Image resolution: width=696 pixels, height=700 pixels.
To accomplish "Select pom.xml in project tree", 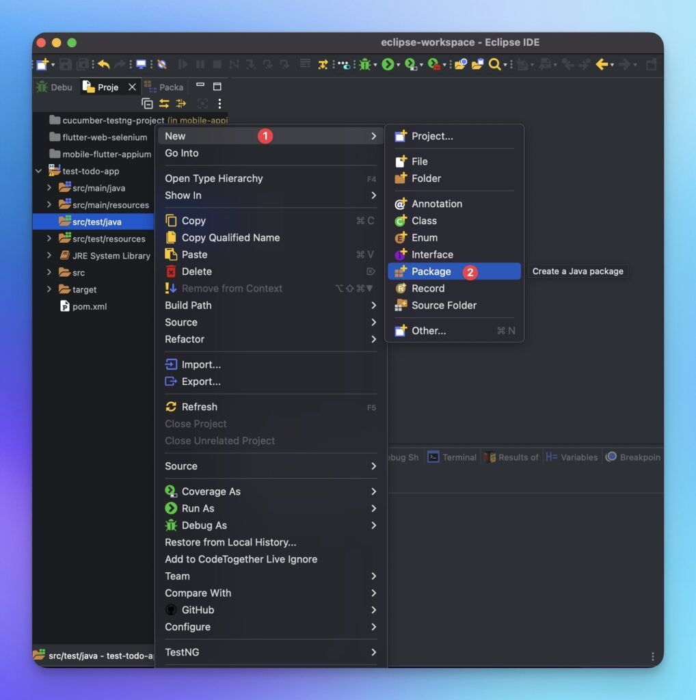I will (83, 306).
